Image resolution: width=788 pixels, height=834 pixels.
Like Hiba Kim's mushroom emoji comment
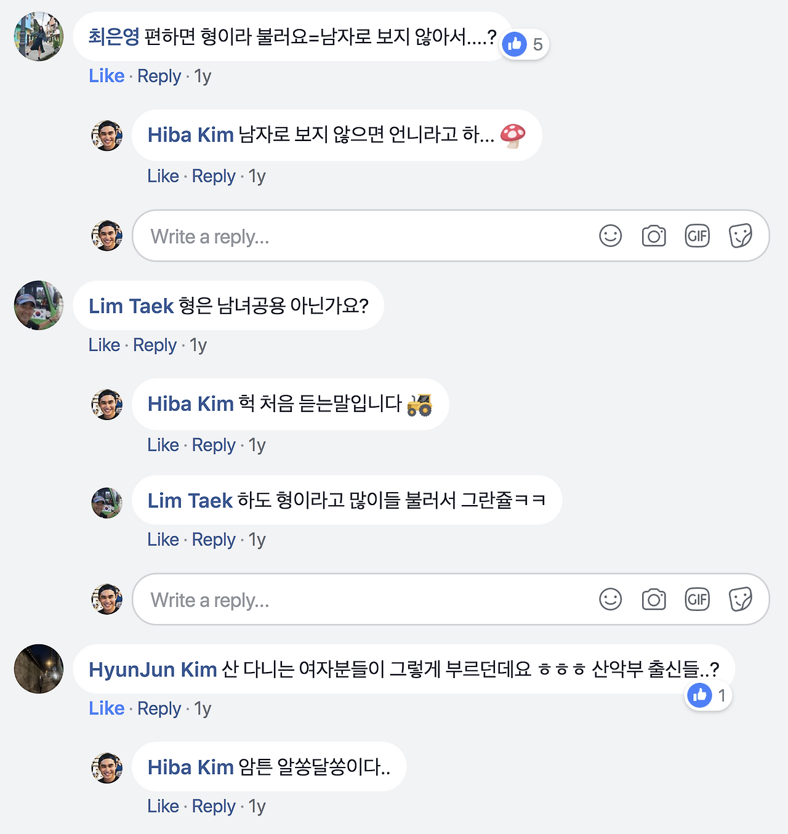click(163, 176)
